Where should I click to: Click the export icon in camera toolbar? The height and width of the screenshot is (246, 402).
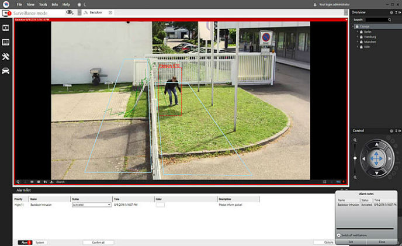[51, 182]
